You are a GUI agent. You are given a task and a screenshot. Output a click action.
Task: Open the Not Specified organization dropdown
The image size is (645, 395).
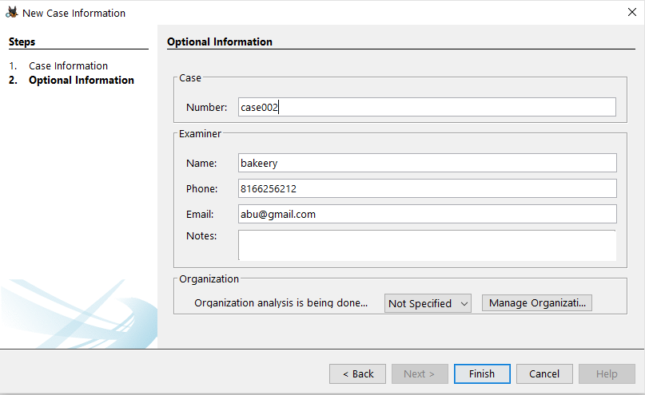pyautogui.click(x=428, y=303)
